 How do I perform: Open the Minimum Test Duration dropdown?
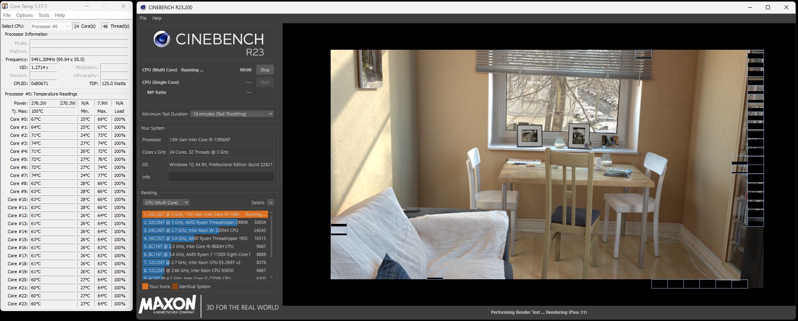pos(232,114)
